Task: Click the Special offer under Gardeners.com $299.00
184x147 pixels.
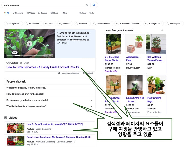Action: [x=111, y=71]
